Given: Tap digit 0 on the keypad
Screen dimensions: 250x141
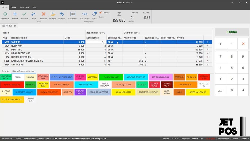Looking at the screenshot, I should (x=232, y=90).
